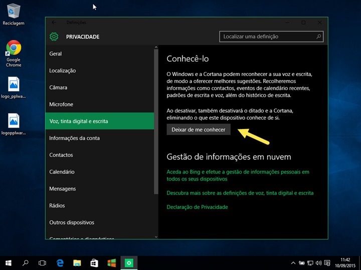This screenshot has width=361, height=270.
Task: Open the Mensagens privacy section
Action: (x=100, y=188)
